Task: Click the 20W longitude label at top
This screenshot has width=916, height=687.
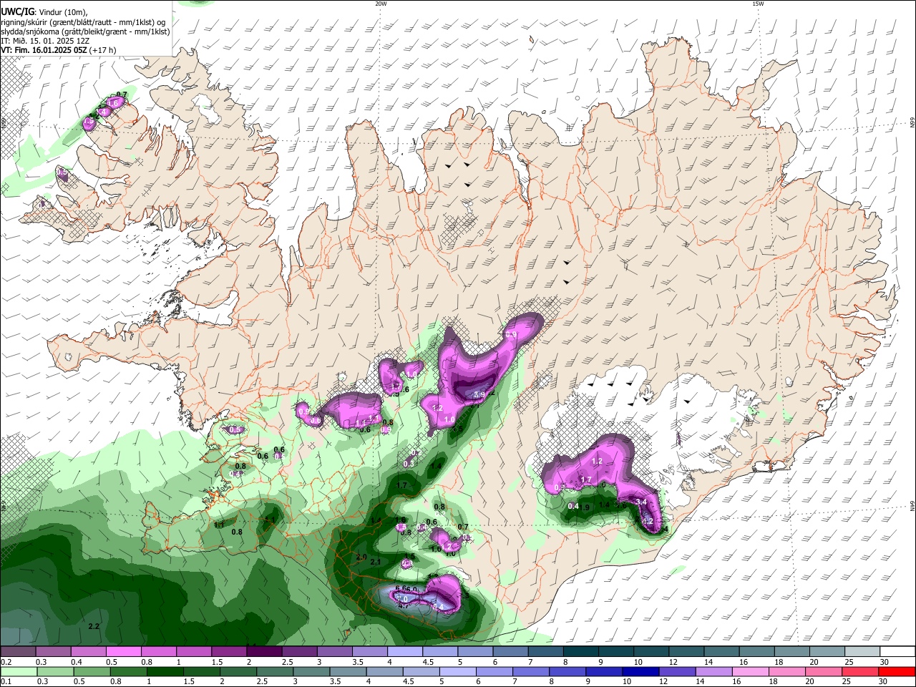Action: click(x=381, y=4)
